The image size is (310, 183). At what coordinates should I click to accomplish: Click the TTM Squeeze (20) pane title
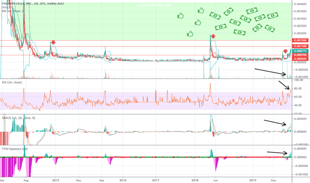[15, 149]
